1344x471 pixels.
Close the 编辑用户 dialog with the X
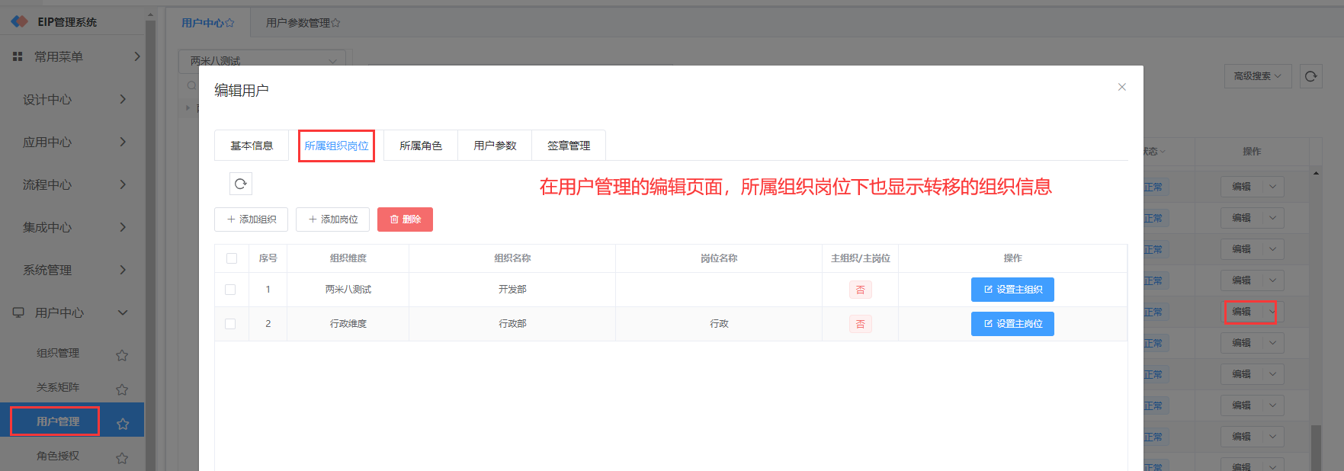pyautogui.click(x=1121, y=87)
